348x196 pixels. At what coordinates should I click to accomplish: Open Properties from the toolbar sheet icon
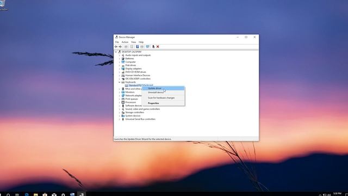[132, 47]
